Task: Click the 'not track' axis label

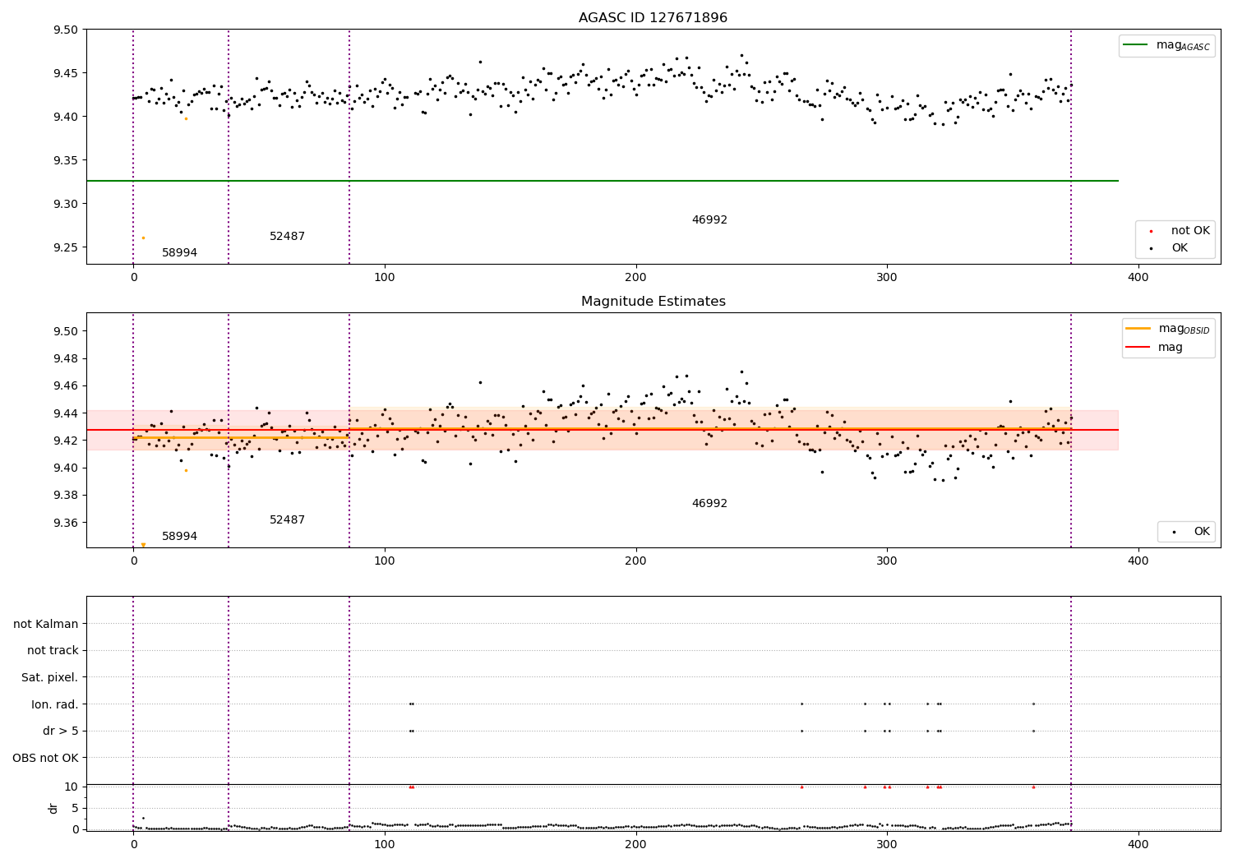Action: (x=53, y=650)
